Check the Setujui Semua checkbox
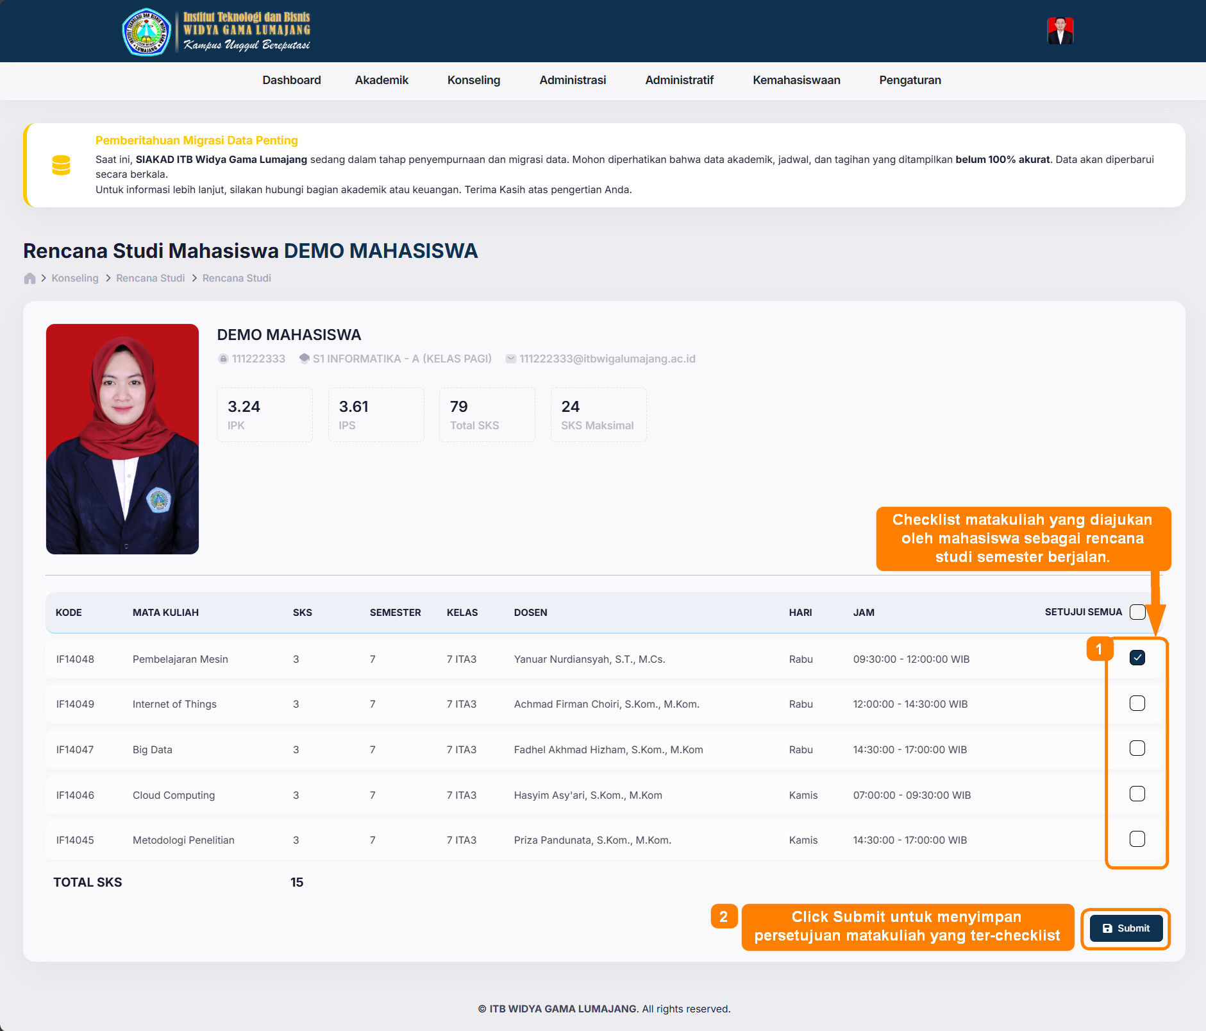The image size is (1206, 1031). tap(1137, 612)
